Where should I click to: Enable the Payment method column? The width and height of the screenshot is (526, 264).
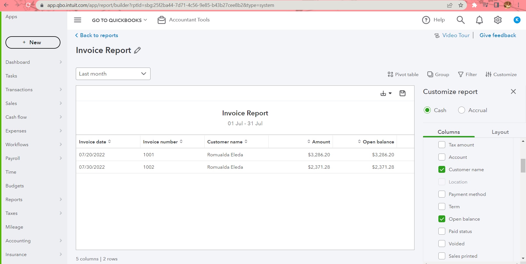click(442, 194)
